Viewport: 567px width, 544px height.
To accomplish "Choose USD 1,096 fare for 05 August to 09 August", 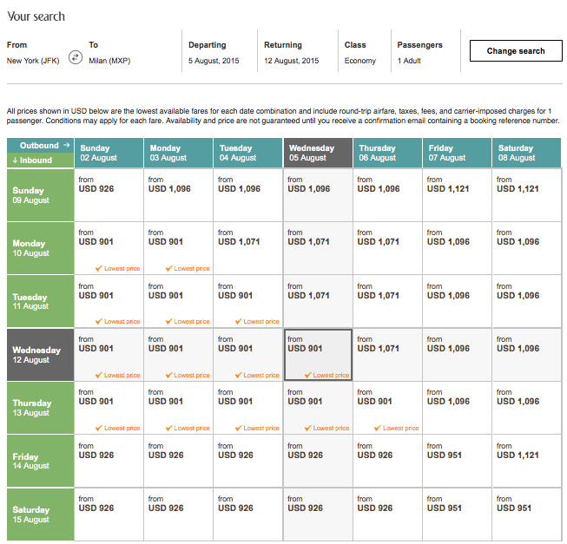I will pos(318,195).
